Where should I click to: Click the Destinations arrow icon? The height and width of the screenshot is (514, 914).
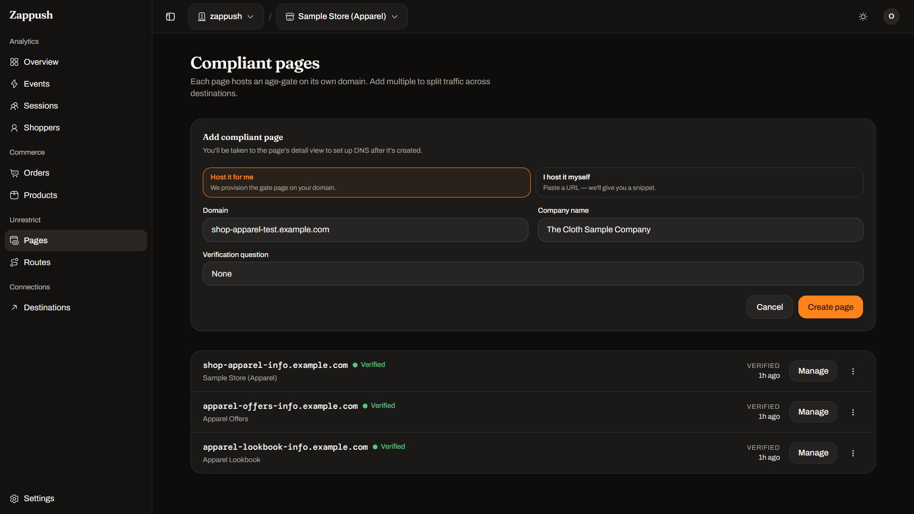pos(14,307)
